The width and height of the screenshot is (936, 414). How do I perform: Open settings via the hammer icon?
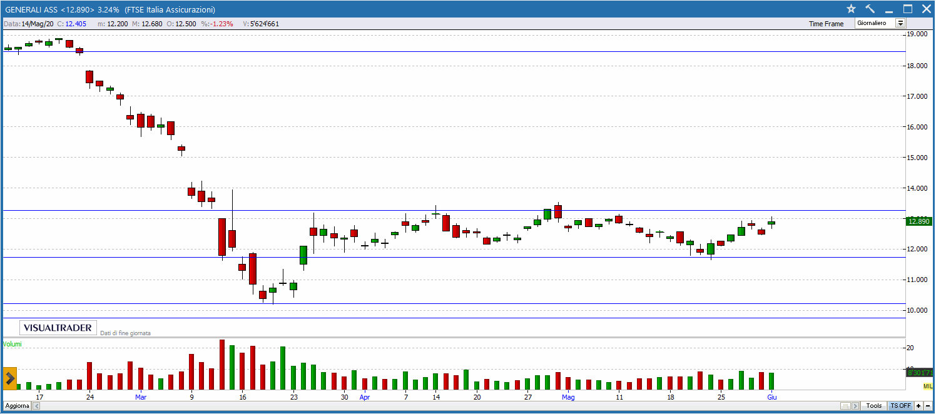(x=870, y=9)
